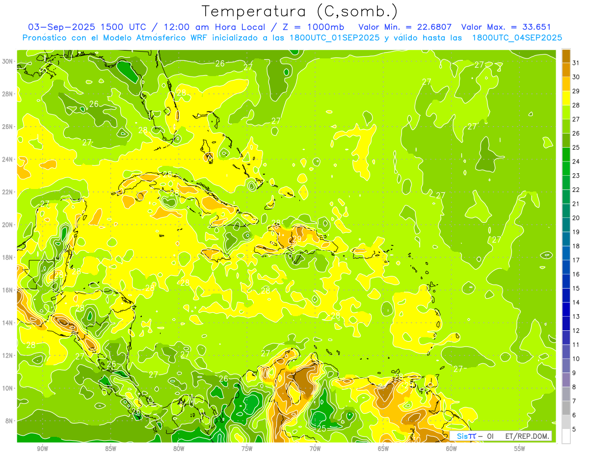Viewport: 589px width, 455px height.
Task: Click the orange legend swatch between 30 and 31
Action: (566, 70)
